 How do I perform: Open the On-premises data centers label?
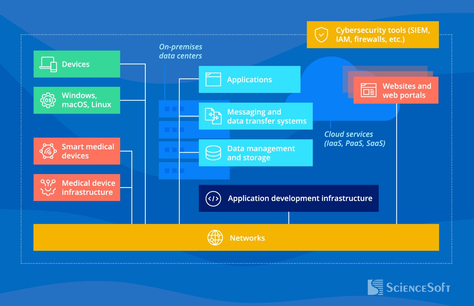[180, 51]
